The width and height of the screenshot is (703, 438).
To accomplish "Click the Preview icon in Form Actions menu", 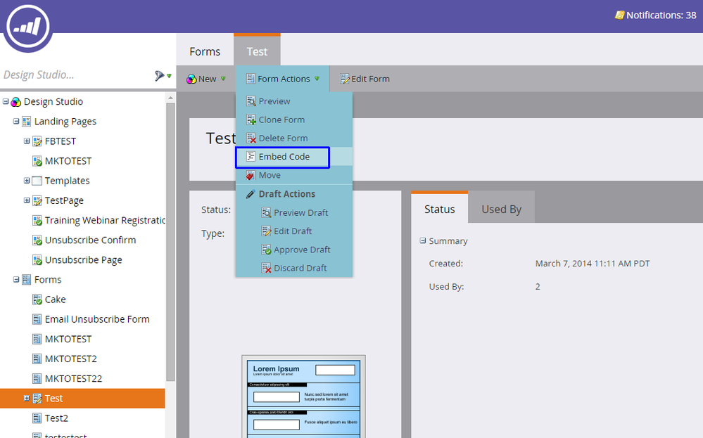I will [251, 101].
